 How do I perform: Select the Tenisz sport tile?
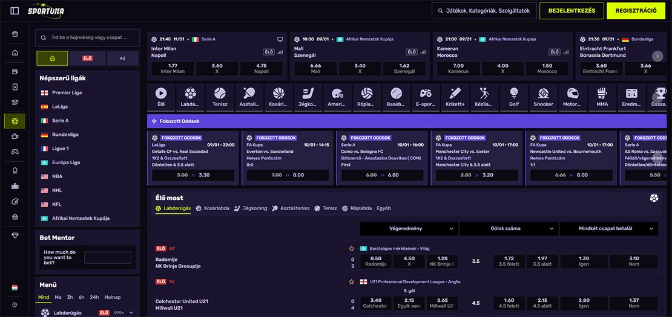[x=220, y=97]
